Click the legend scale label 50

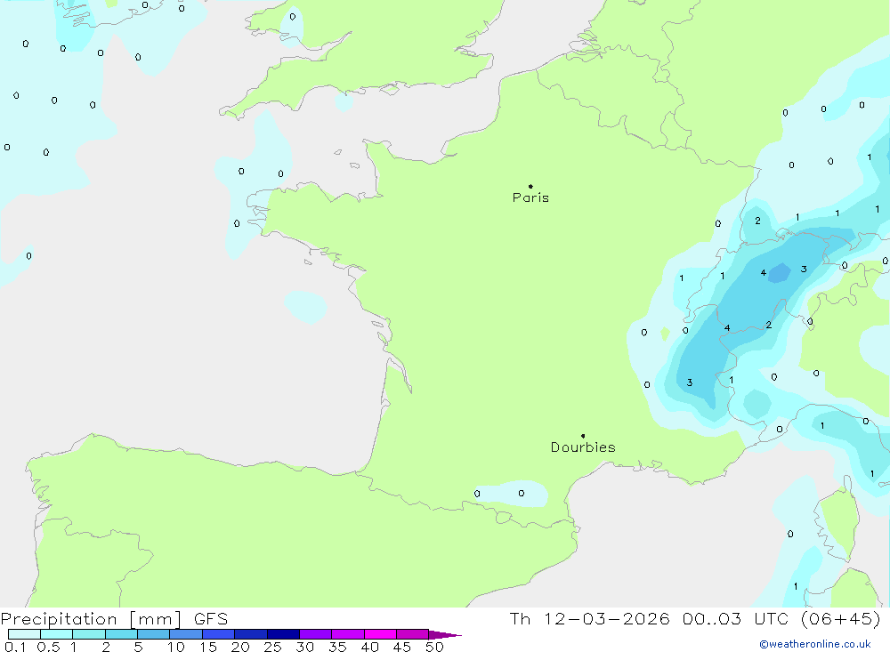click(435, 647)
